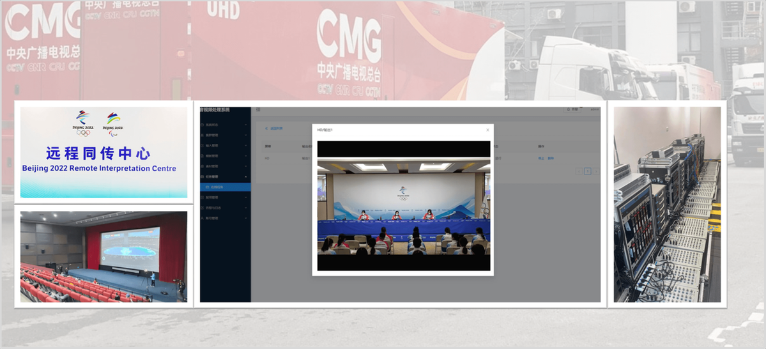Expand the alarm and log menu chevron

[x=246, y=208]
